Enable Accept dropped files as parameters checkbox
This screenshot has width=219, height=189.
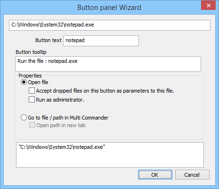[x=32, y=91]
